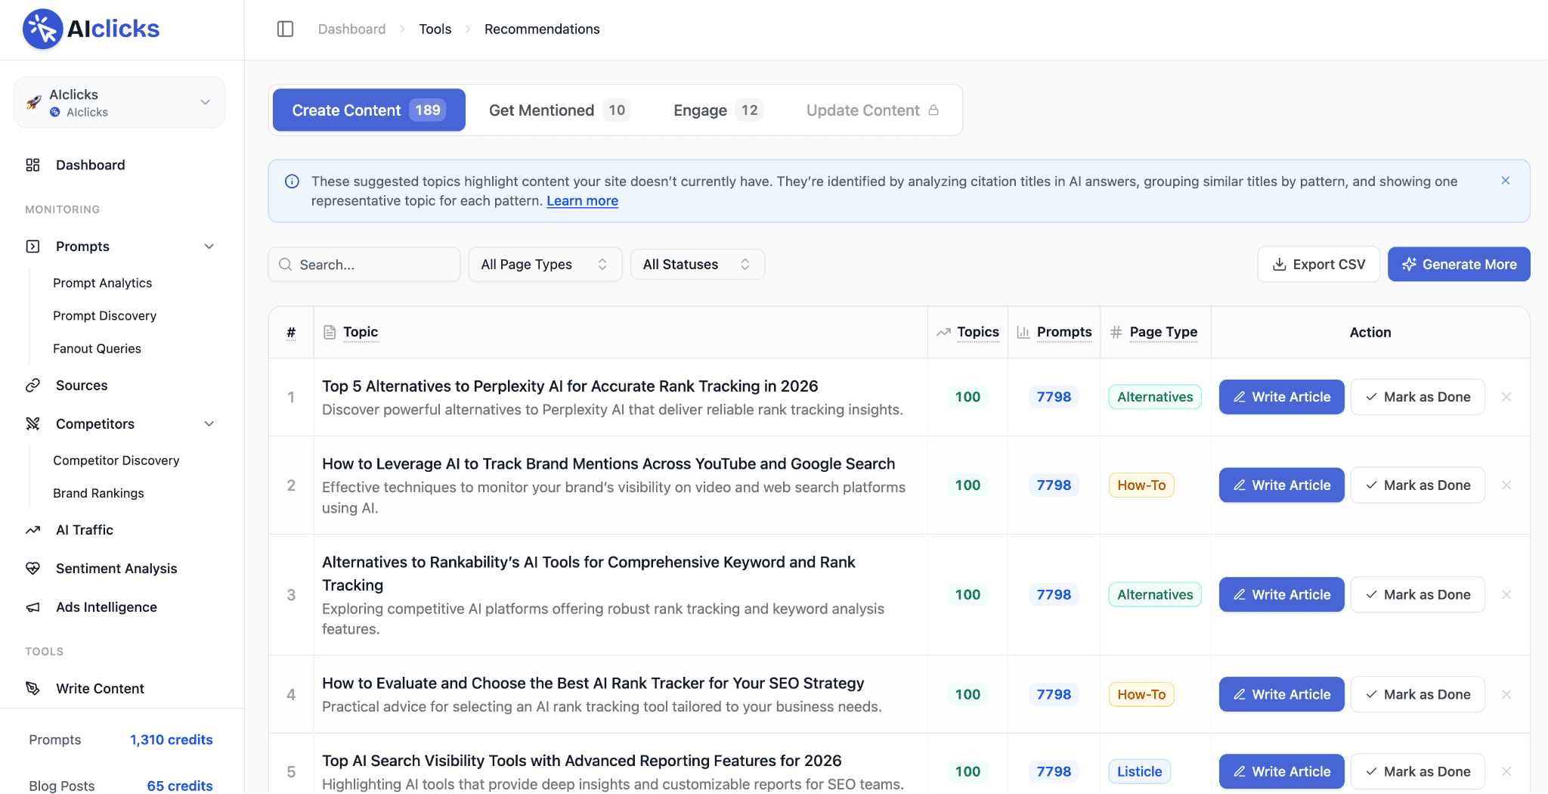This screenshot has height=794, width=1548.
Task: Dismiss row 5 AI Search Visibility topic
Action: coord(1506,772)
